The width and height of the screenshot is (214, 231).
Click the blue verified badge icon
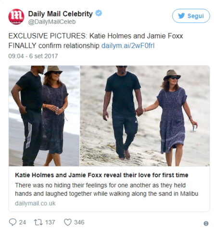click(99, 13)
